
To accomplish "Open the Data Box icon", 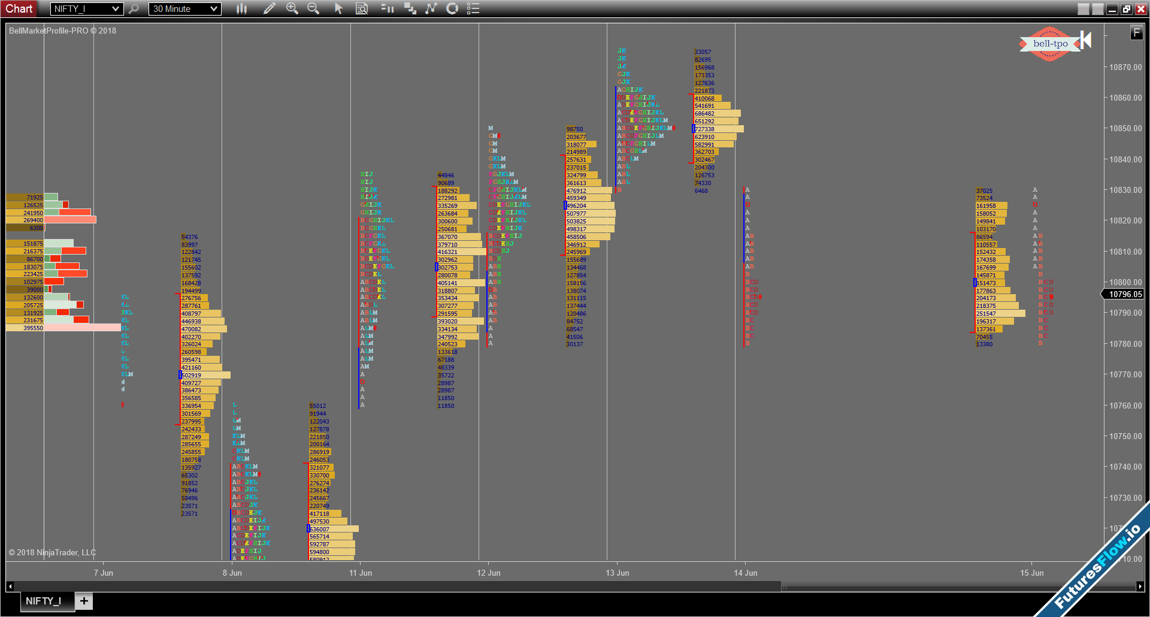I will click(362, 8).
